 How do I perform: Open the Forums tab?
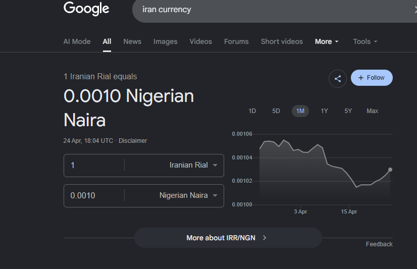pyautogui.click(x=236, y=41)
